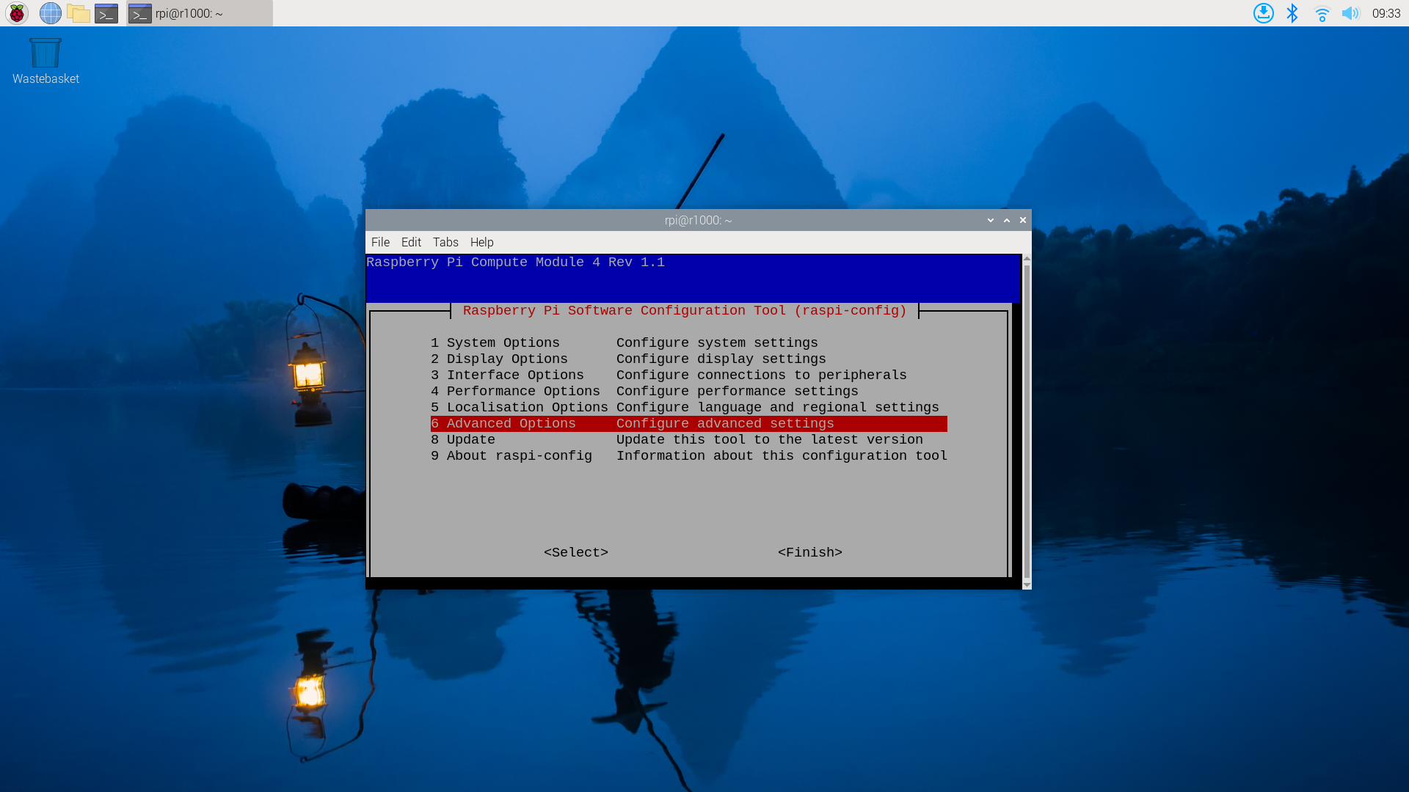Screen dimensions: 1409x792
Task: Launch the Terminal from the taskbar launcher
Action: tap(106, 13)
